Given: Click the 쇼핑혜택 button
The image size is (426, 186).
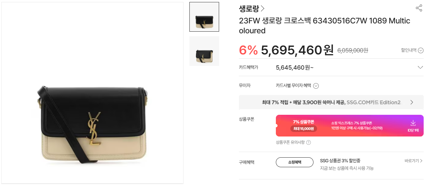Looking at the screenshot, I should 294,162.
